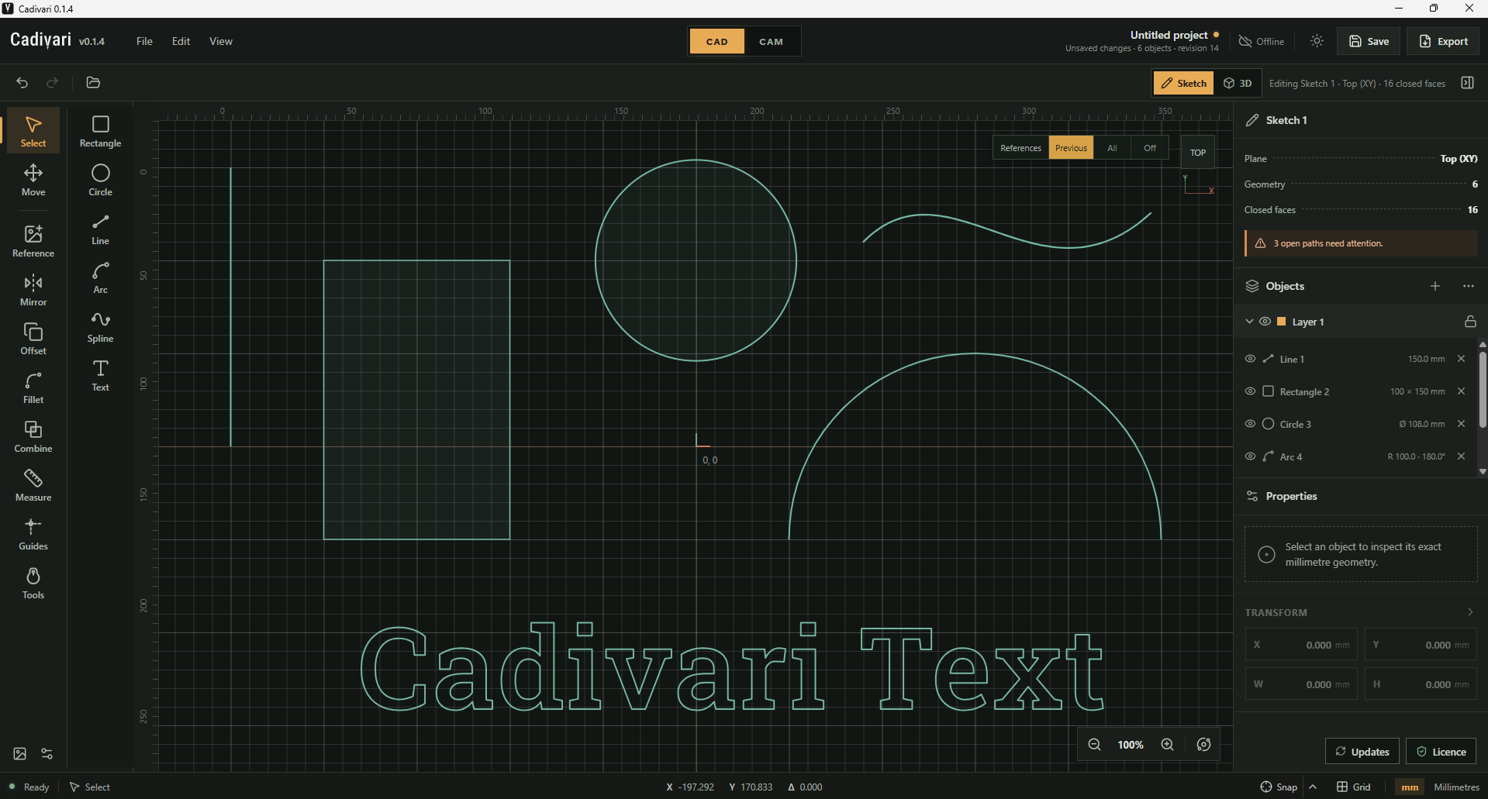
Task: Click the objects list scrollbar
Action: [1483, 389]
